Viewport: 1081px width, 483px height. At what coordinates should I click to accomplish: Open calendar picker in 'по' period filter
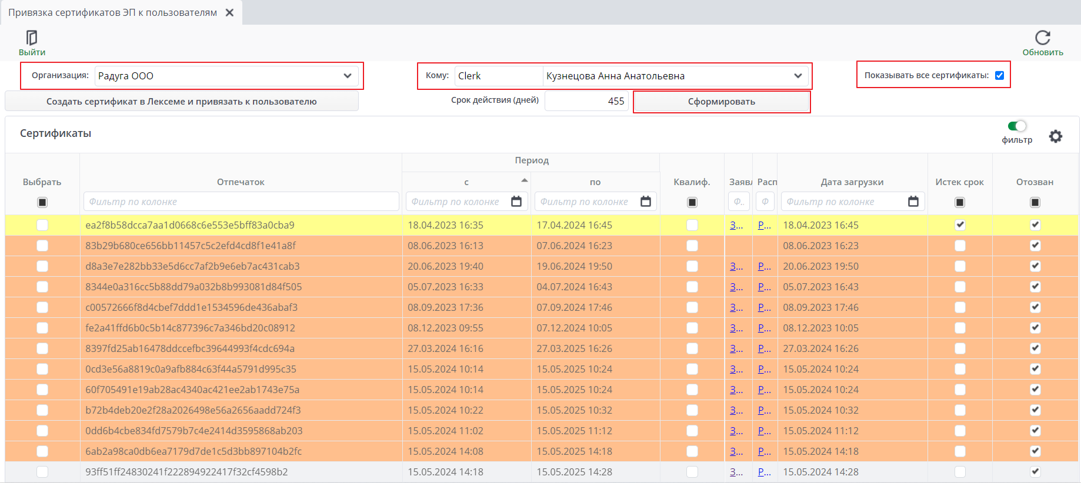point(646,202)
